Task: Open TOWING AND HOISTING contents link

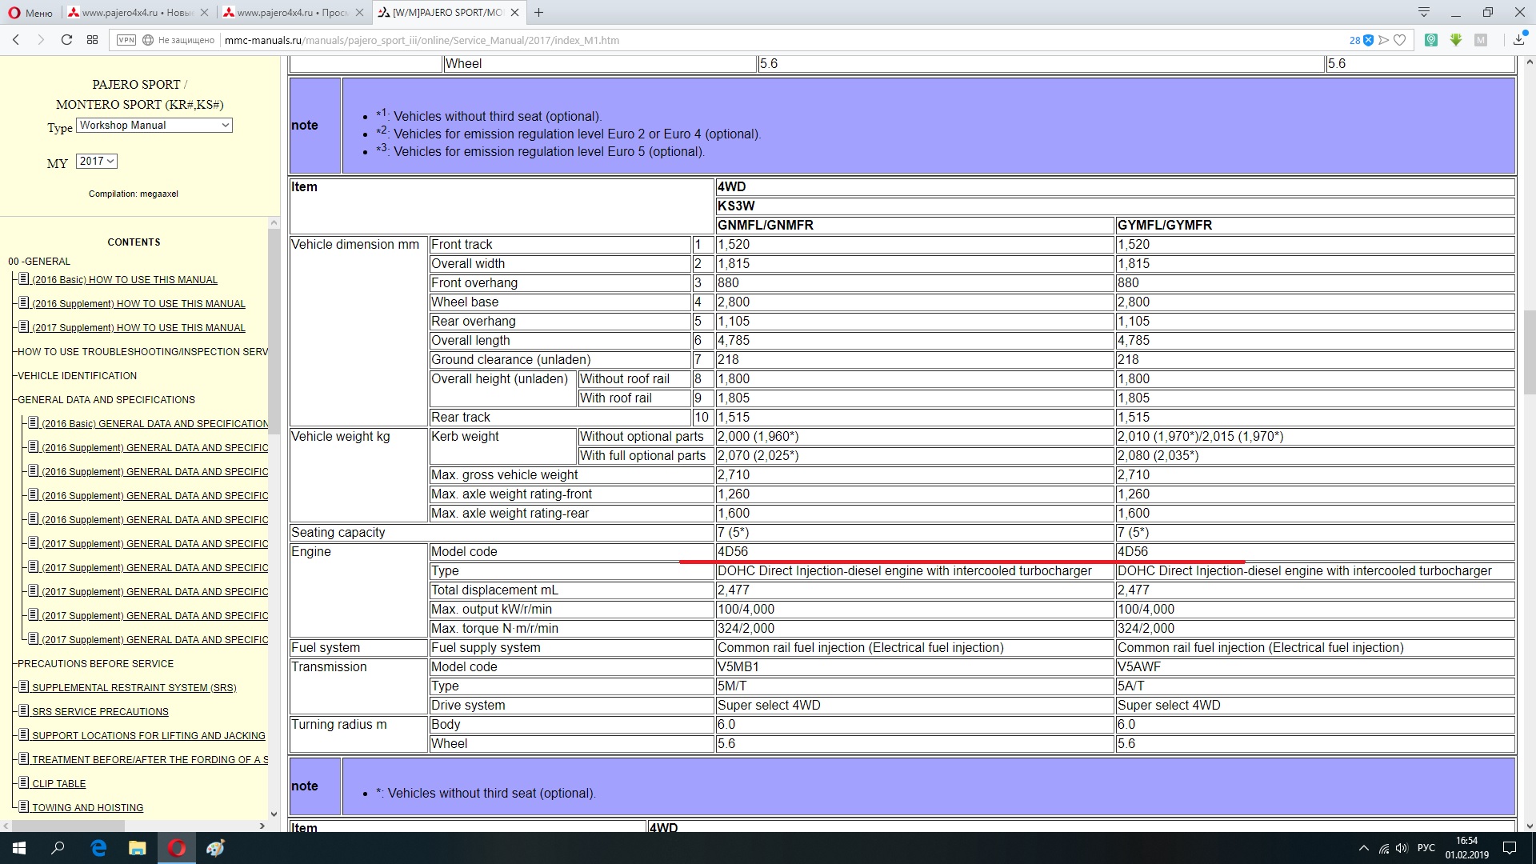Action: pyautogui.click(x=87, y=808)
